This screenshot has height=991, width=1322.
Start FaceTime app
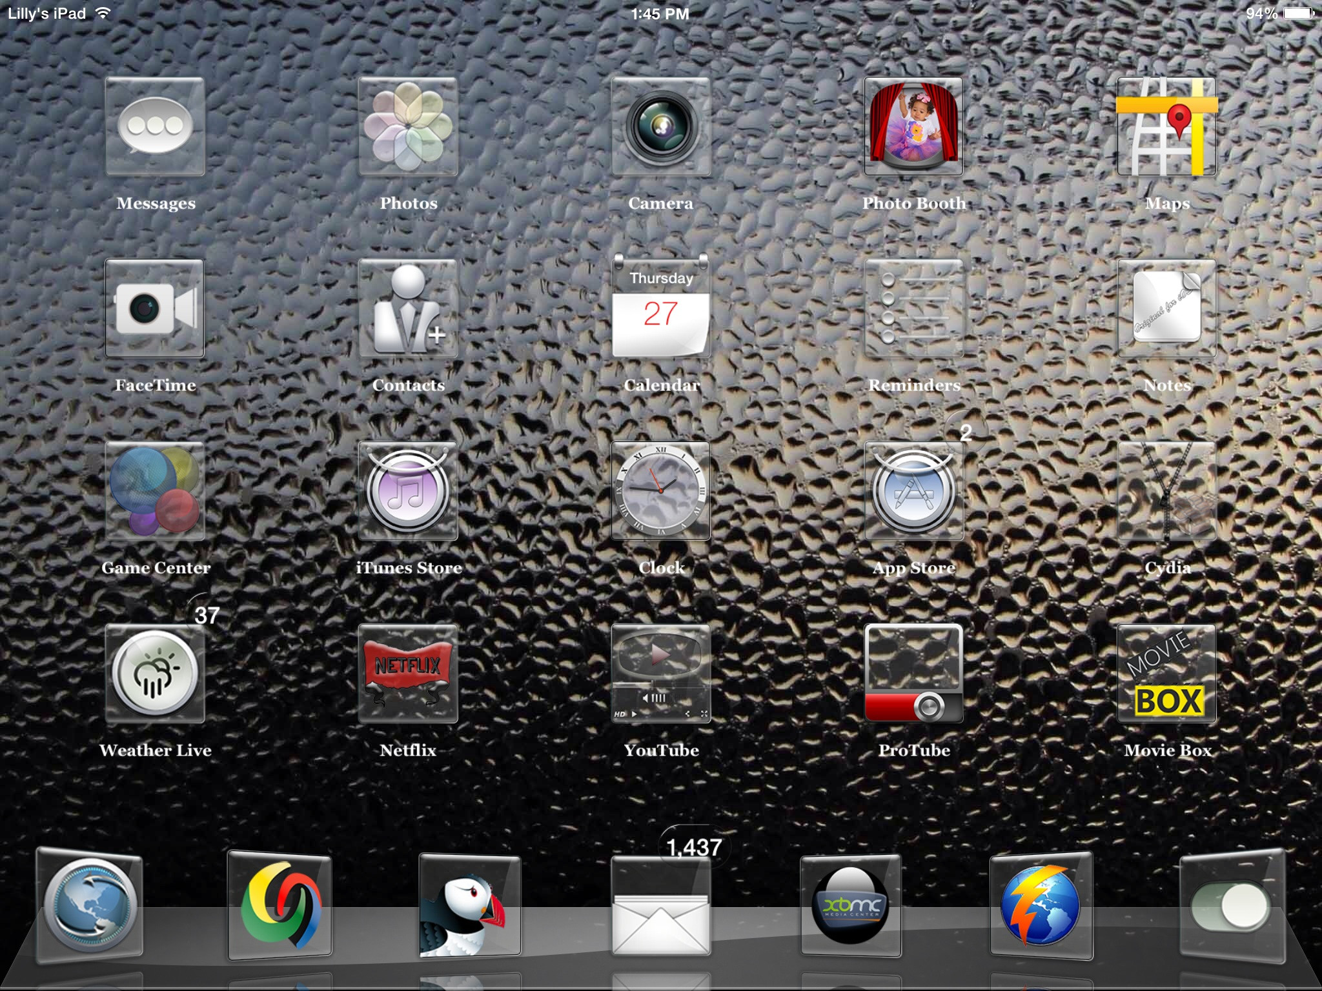pos(155,308)
